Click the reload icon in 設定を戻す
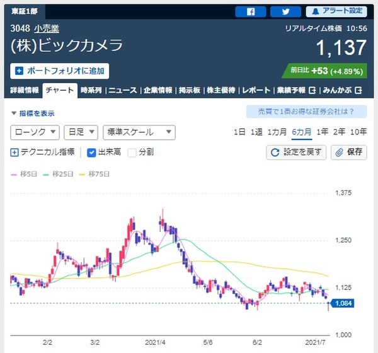Viewport: 378px width, 353px height. point(275,153)
